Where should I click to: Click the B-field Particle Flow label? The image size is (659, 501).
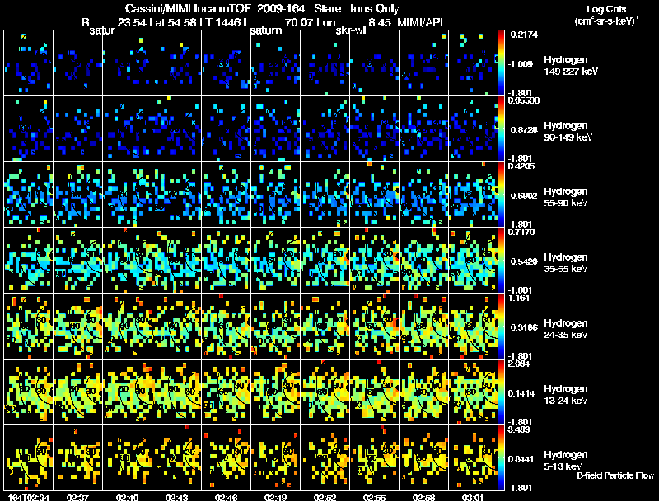coord(615,475)
